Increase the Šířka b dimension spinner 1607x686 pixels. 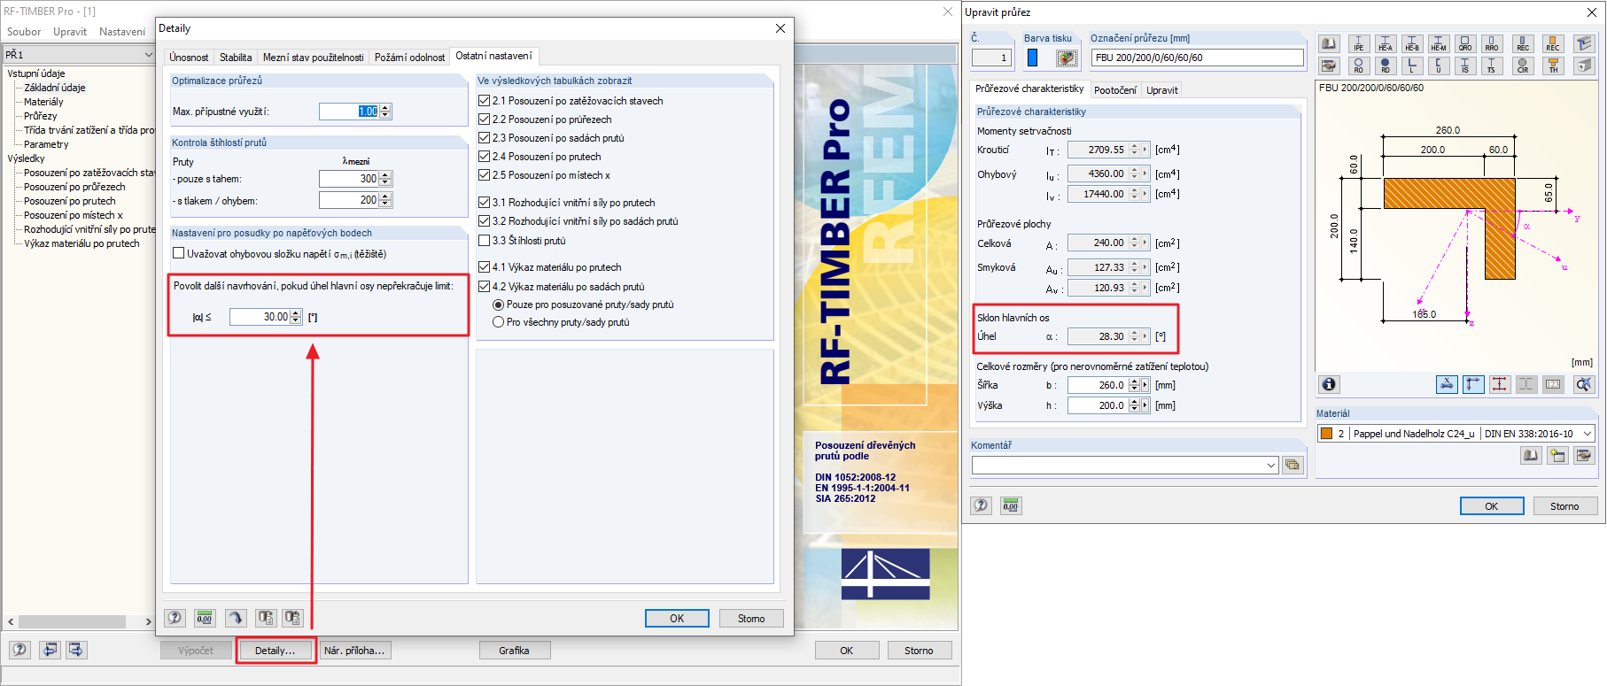tap(1134, 382)
